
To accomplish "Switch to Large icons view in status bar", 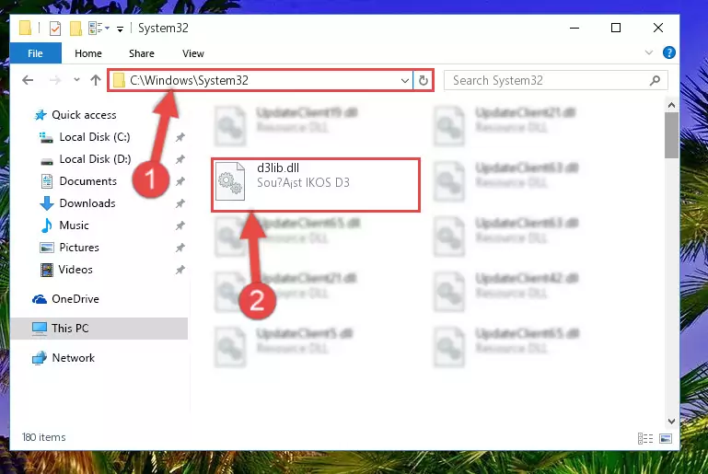I will click(666, 438).
